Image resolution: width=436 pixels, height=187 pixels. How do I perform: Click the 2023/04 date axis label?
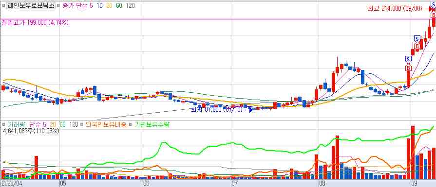pyautogui.click(x=11, y=183)
